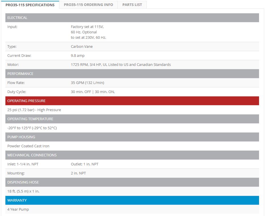
Task: Click the 'Input:' label
Action: coord(12,27)
